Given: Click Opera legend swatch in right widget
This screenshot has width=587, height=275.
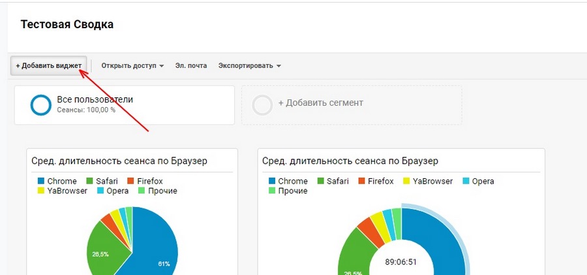Looking at the screenshot, I should (466, 181).
